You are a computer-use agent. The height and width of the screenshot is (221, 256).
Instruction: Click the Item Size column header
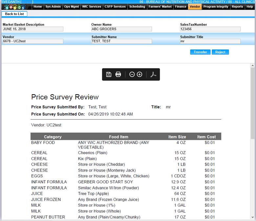(177, 137)
